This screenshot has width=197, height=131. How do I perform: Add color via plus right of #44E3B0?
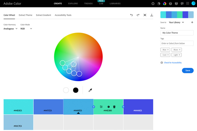[123, 107]
